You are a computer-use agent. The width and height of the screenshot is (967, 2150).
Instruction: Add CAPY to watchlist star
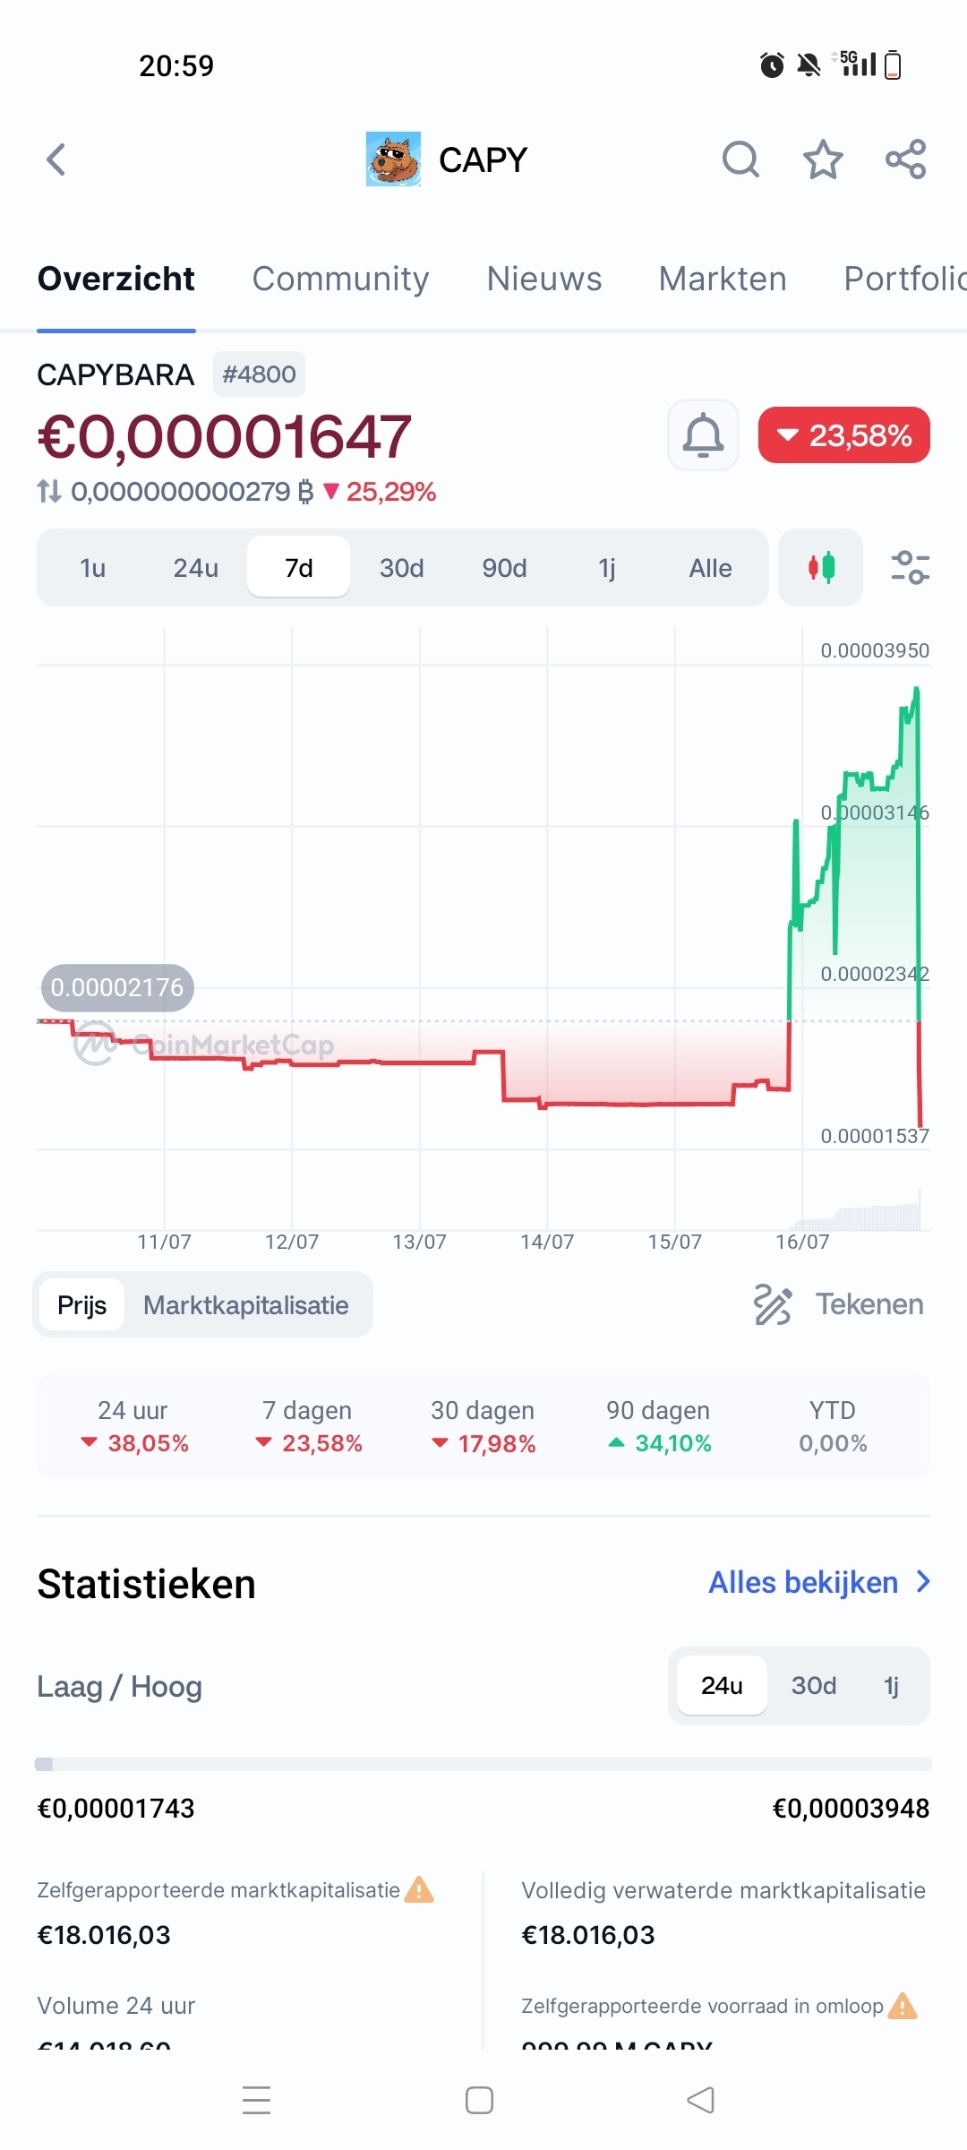(823, 160)
